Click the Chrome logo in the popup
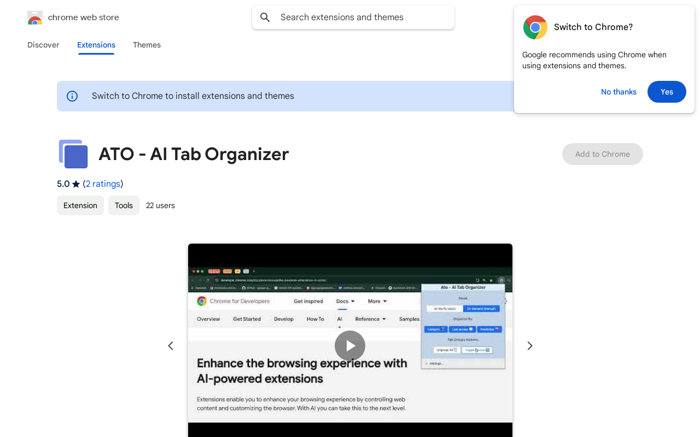700x437 pixels. pos(535,27)
